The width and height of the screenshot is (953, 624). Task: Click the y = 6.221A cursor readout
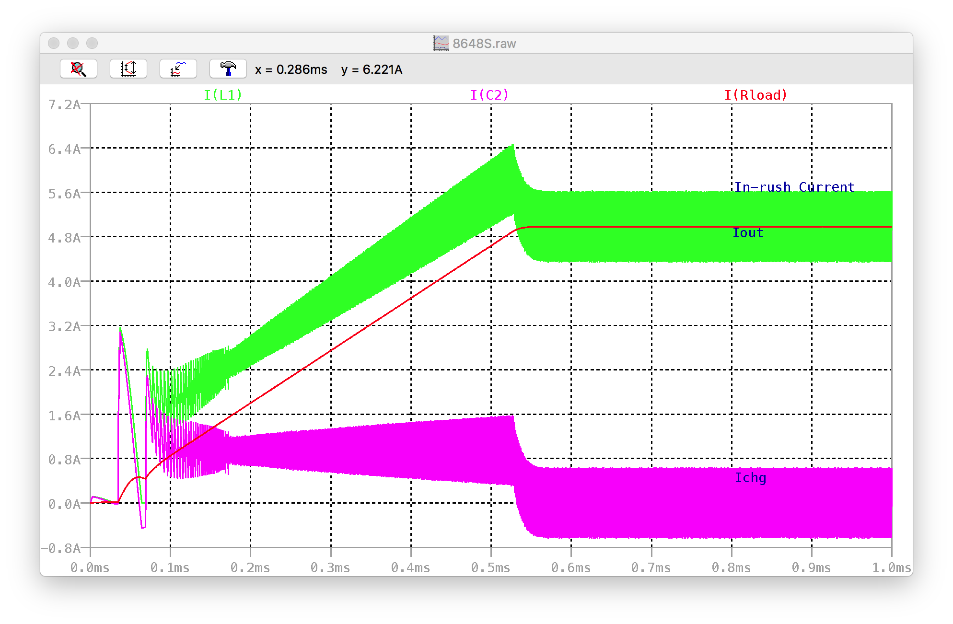pos(372,69)
